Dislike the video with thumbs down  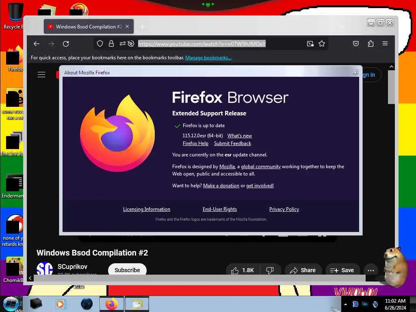point(270,270)
